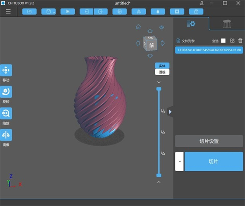Select the Move (移动) tool
245x206 pixels.
[6, 70]
